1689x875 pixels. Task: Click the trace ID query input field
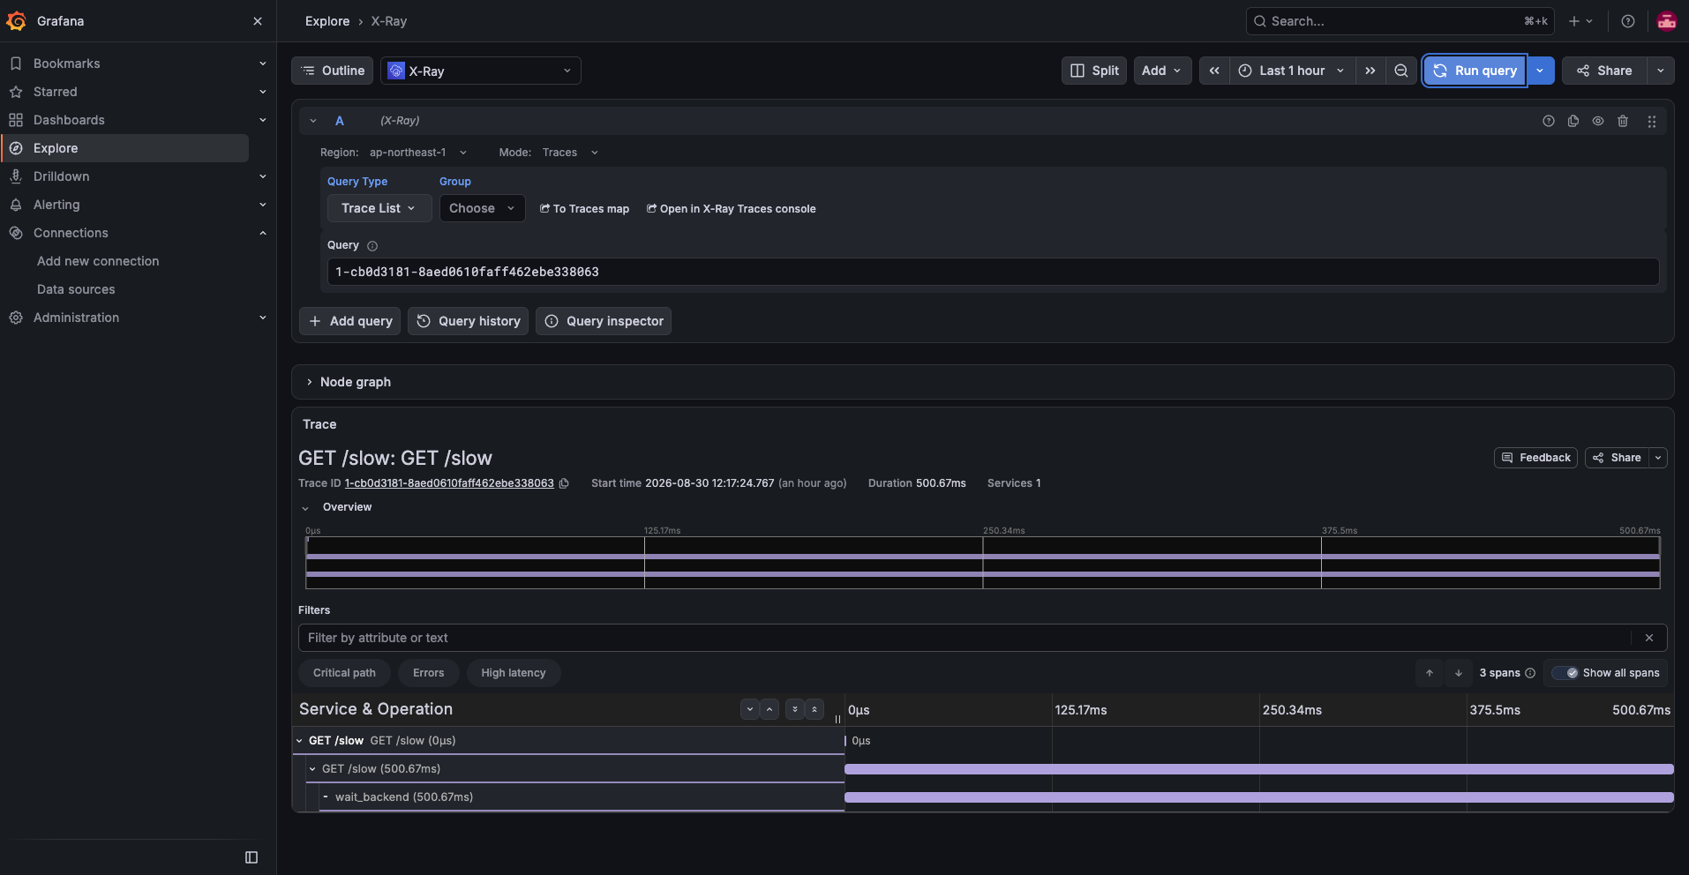coord(993,272)
